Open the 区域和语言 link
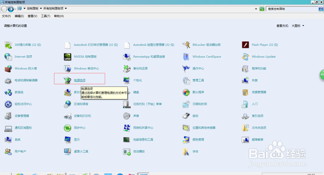 81,104
